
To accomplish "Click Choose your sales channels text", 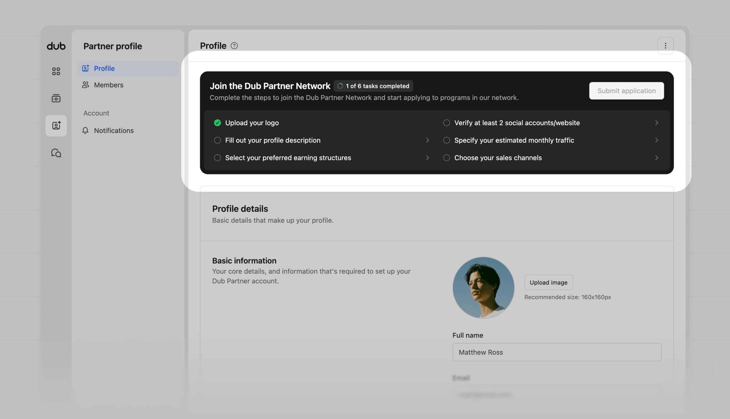I will [x=498, y=158].
